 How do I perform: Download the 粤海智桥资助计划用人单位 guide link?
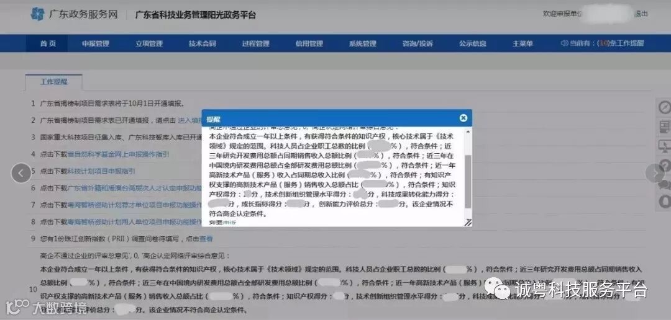[x=135, y=222]
